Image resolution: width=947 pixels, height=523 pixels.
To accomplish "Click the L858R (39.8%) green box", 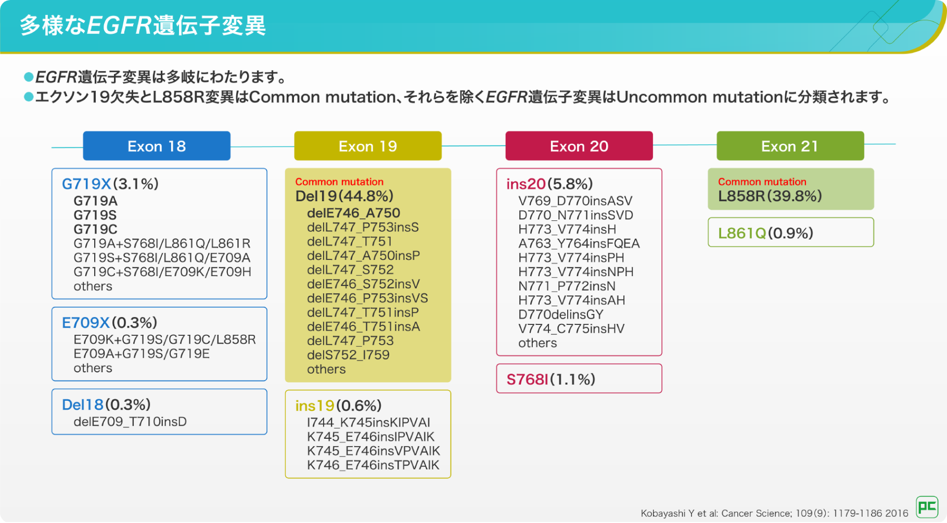I will click(790, 190).
